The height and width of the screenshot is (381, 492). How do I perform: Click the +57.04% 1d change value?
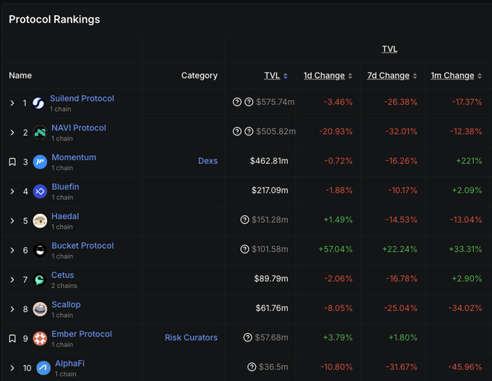(336, 249)
